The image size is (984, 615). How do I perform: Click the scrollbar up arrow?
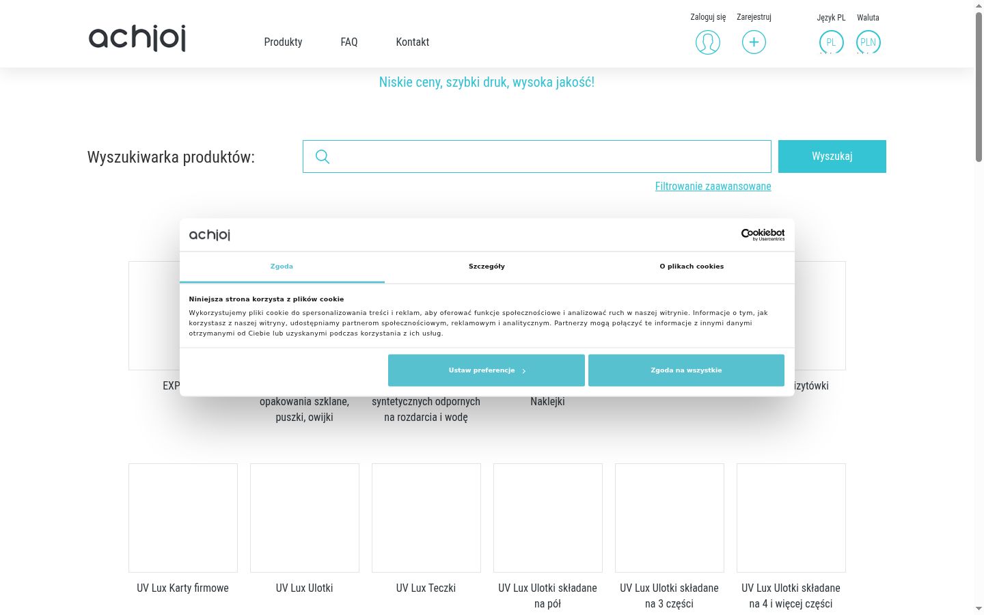pyautogui.click(x=979, y=5)
